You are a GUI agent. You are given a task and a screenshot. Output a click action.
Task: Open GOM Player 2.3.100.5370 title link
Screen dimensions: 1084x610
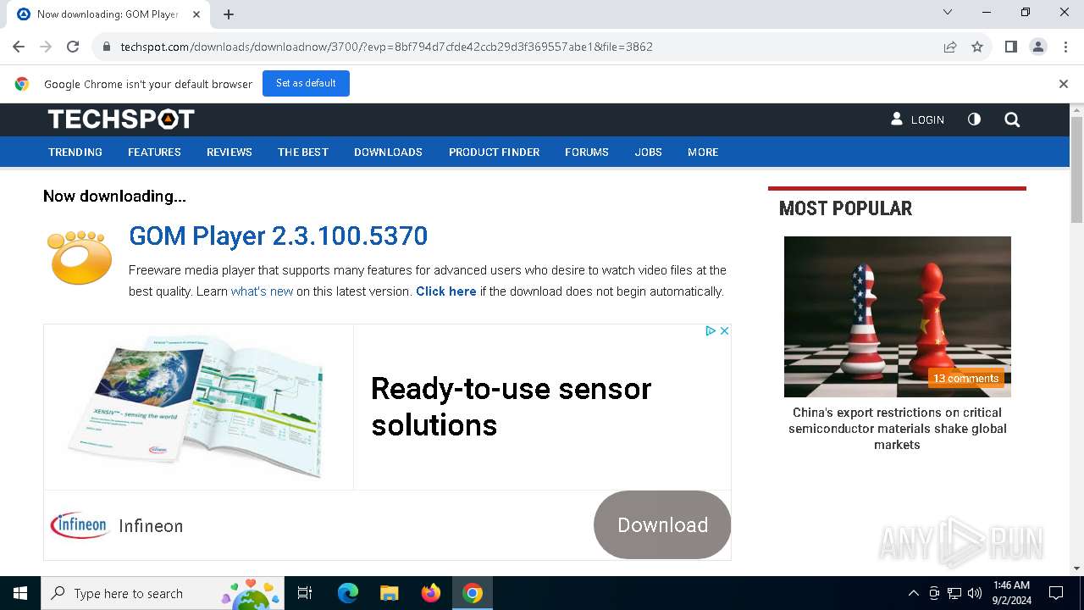click(x=278, y=236)
